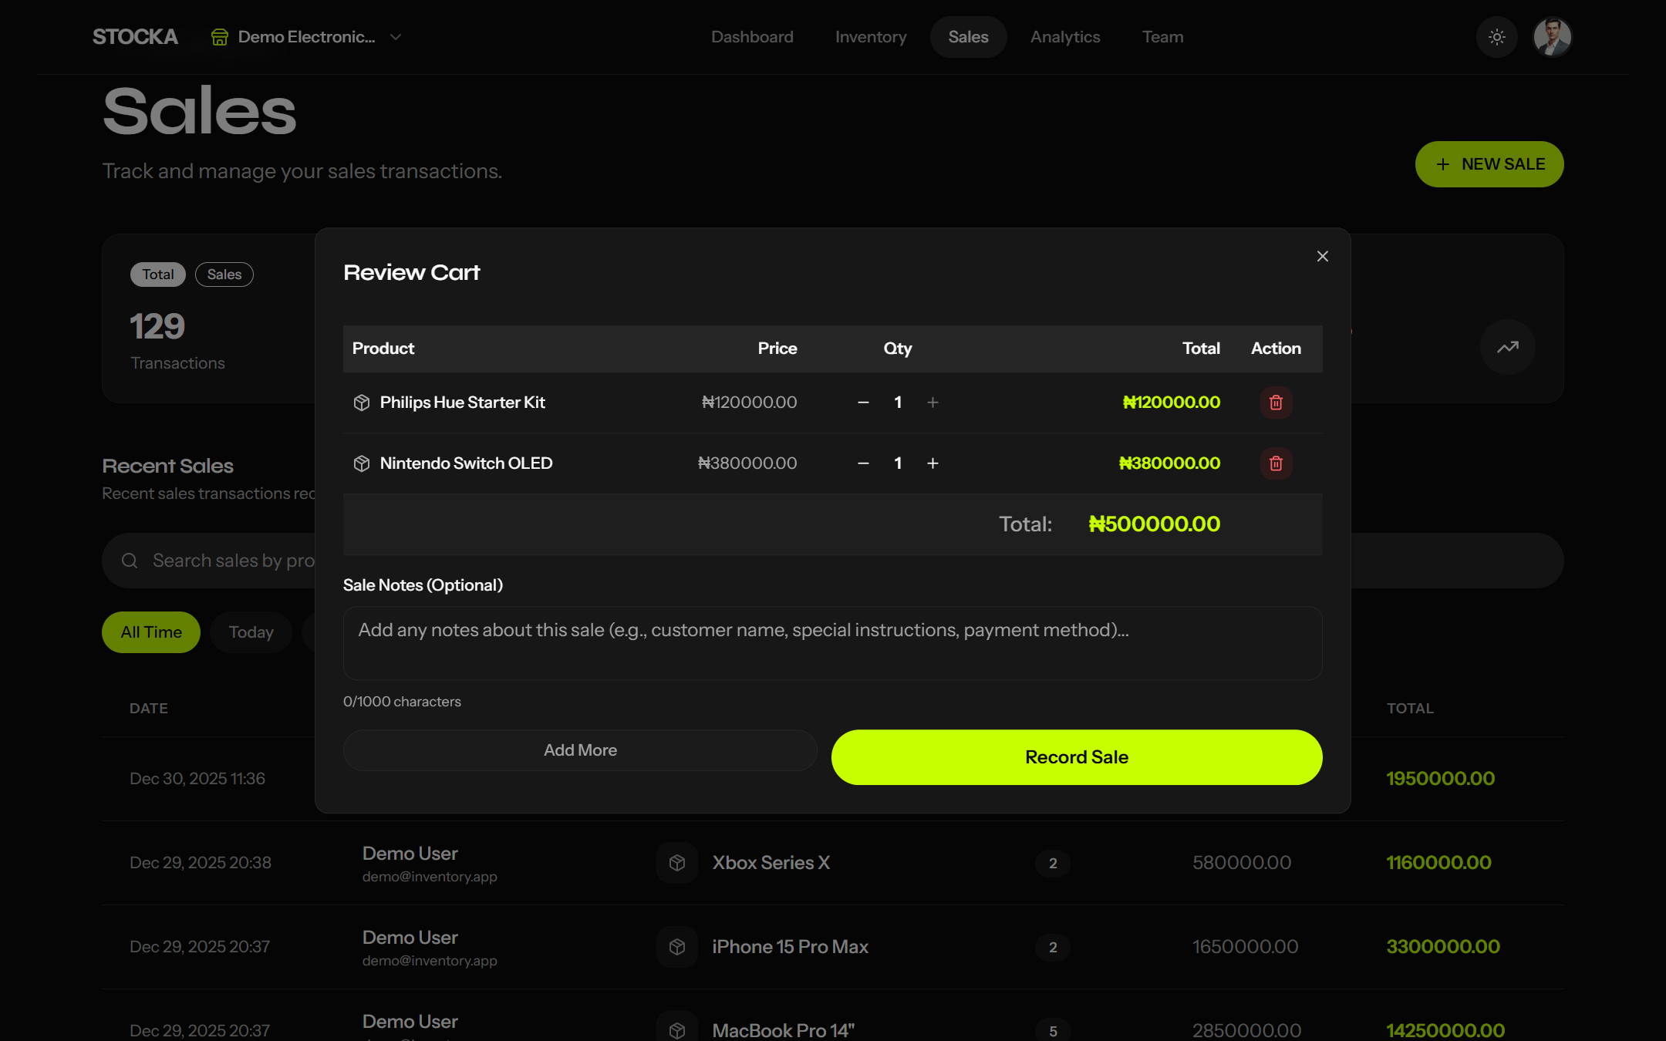The height and width of the screenshot is (1041, 1666).
Task: Go to the Inventory tab
Action: click(870, 37)
